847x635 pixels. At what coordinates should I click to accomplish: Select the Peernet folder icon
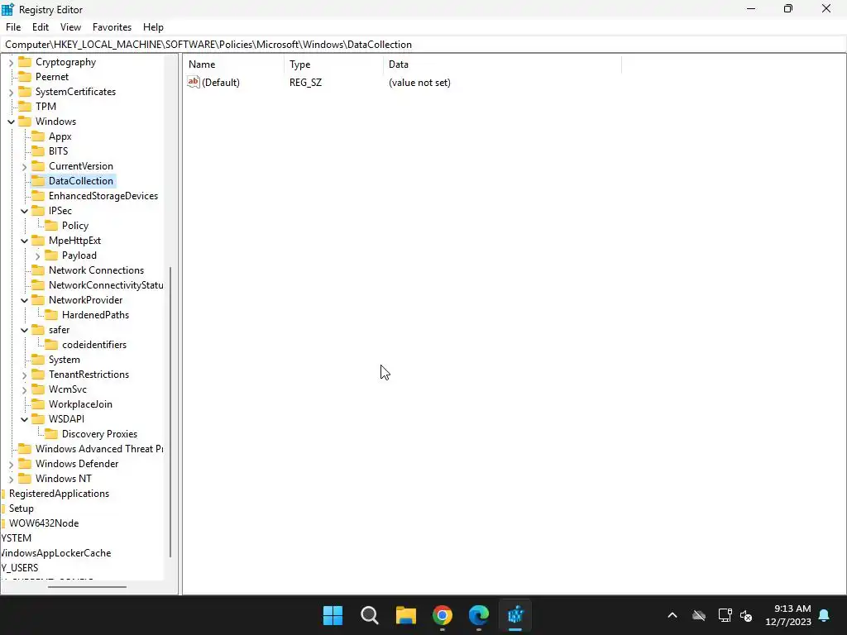click(25, 77)
